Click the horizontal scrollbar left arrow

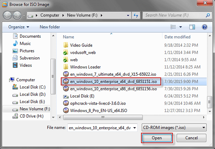60,117
